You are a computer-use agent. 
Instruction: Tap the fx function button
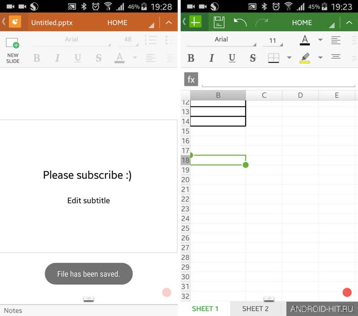pyautogui.click(x=191, y=79)
